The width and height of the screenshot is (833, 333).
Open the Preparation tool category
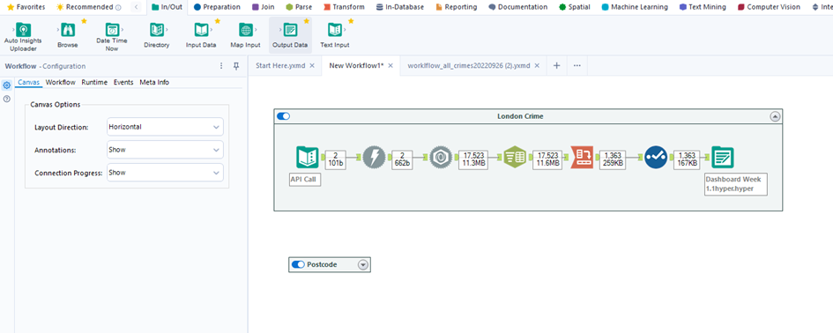217,7
